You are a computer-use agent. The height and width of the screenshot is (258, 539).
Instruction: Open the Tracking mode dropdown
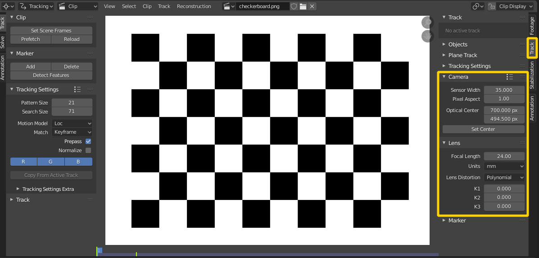click(x=36, y=6)
